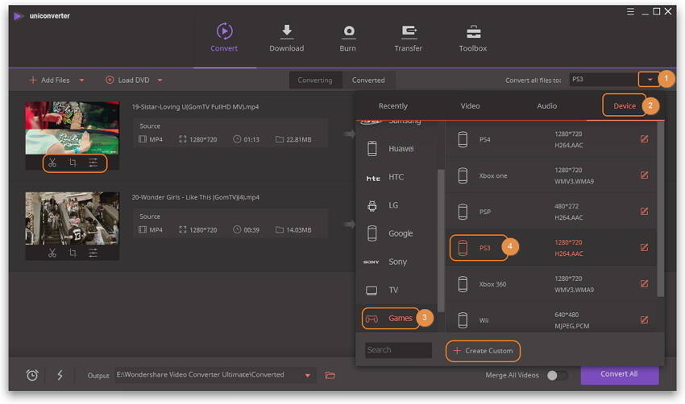Image resolution: width=685 pixels, height=404 pixels.
Task: Click the Add Files button
Action: coord(49,80)
